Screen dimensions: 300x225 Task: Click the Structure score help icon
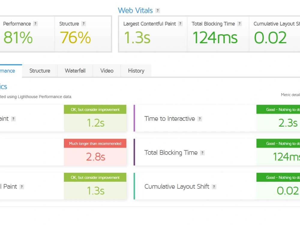point(83,23)
